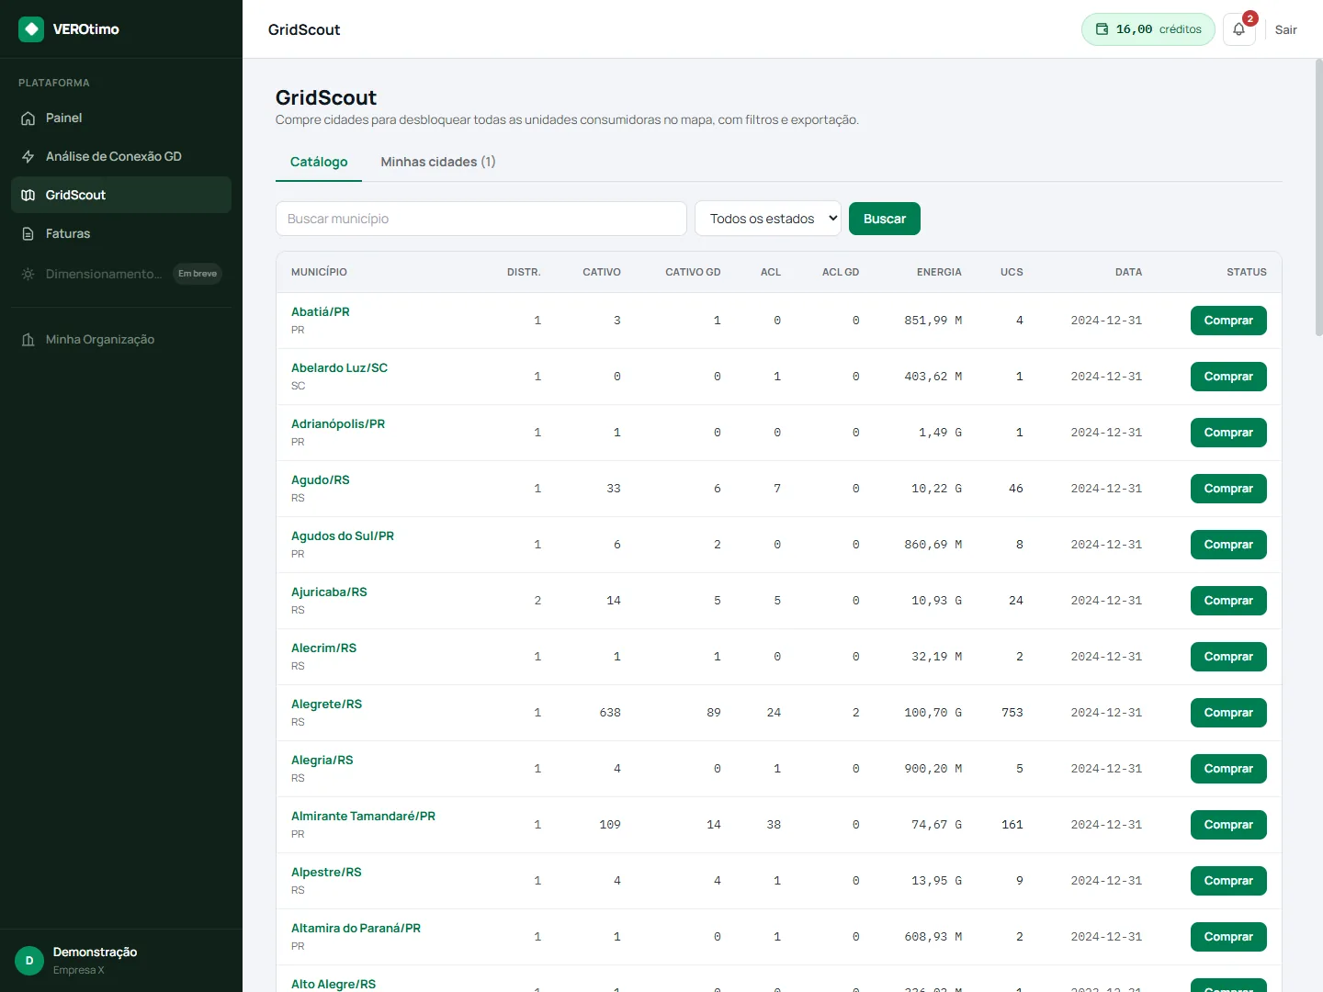Click Comprar for Alegrete/RS
The width and height of the screenshot is (1323, 992).
(x=1228, y=713)
